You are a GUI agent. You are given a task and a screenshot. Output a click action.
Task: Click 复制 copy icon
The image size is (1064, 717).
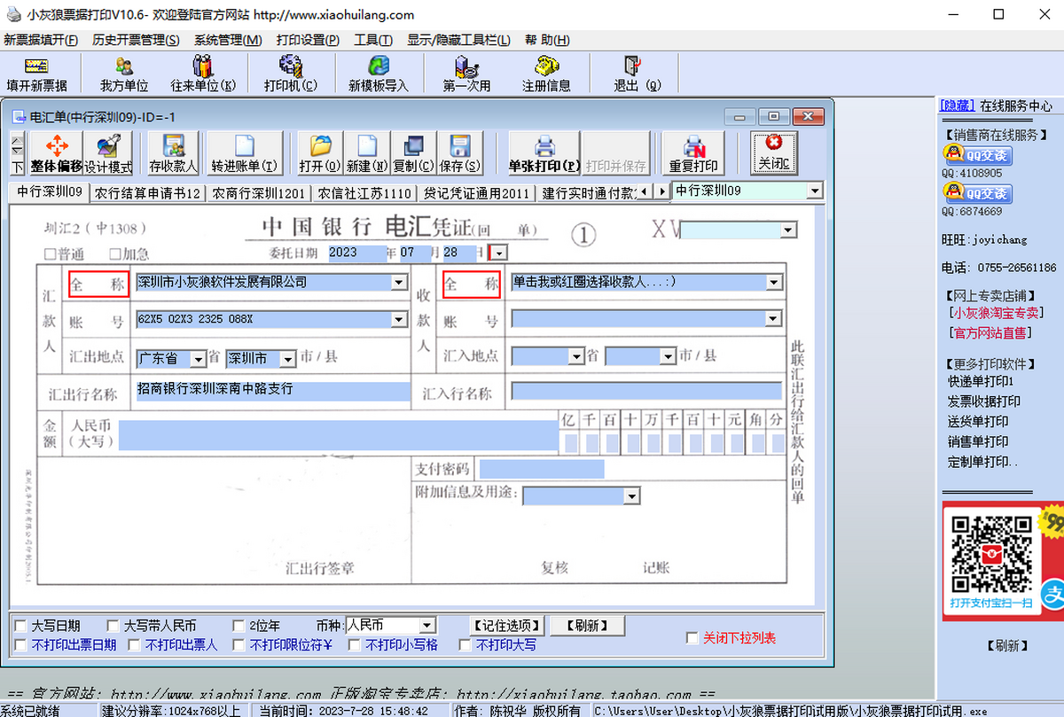413,154
